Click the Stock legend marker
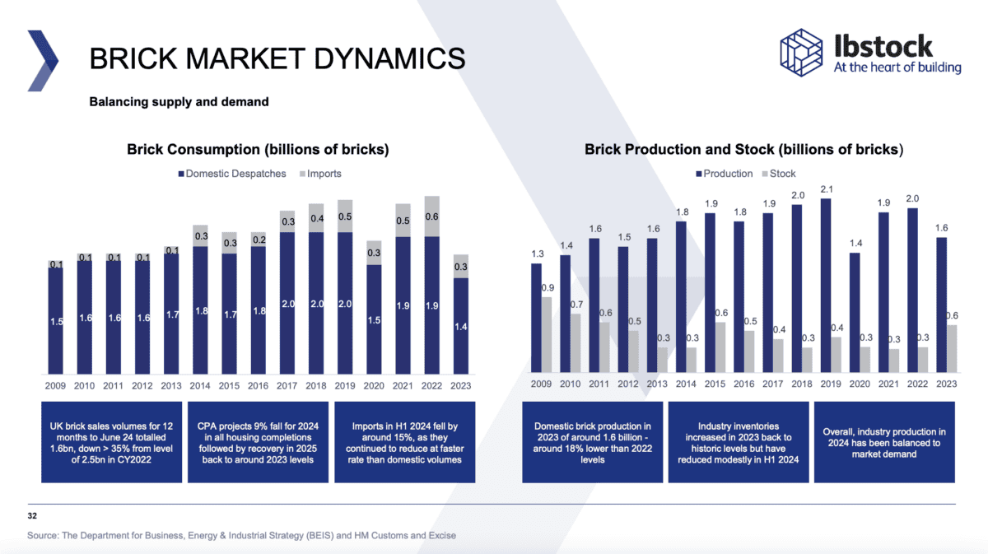The width and height of the screenshot is (988, 554). point(764,174)
